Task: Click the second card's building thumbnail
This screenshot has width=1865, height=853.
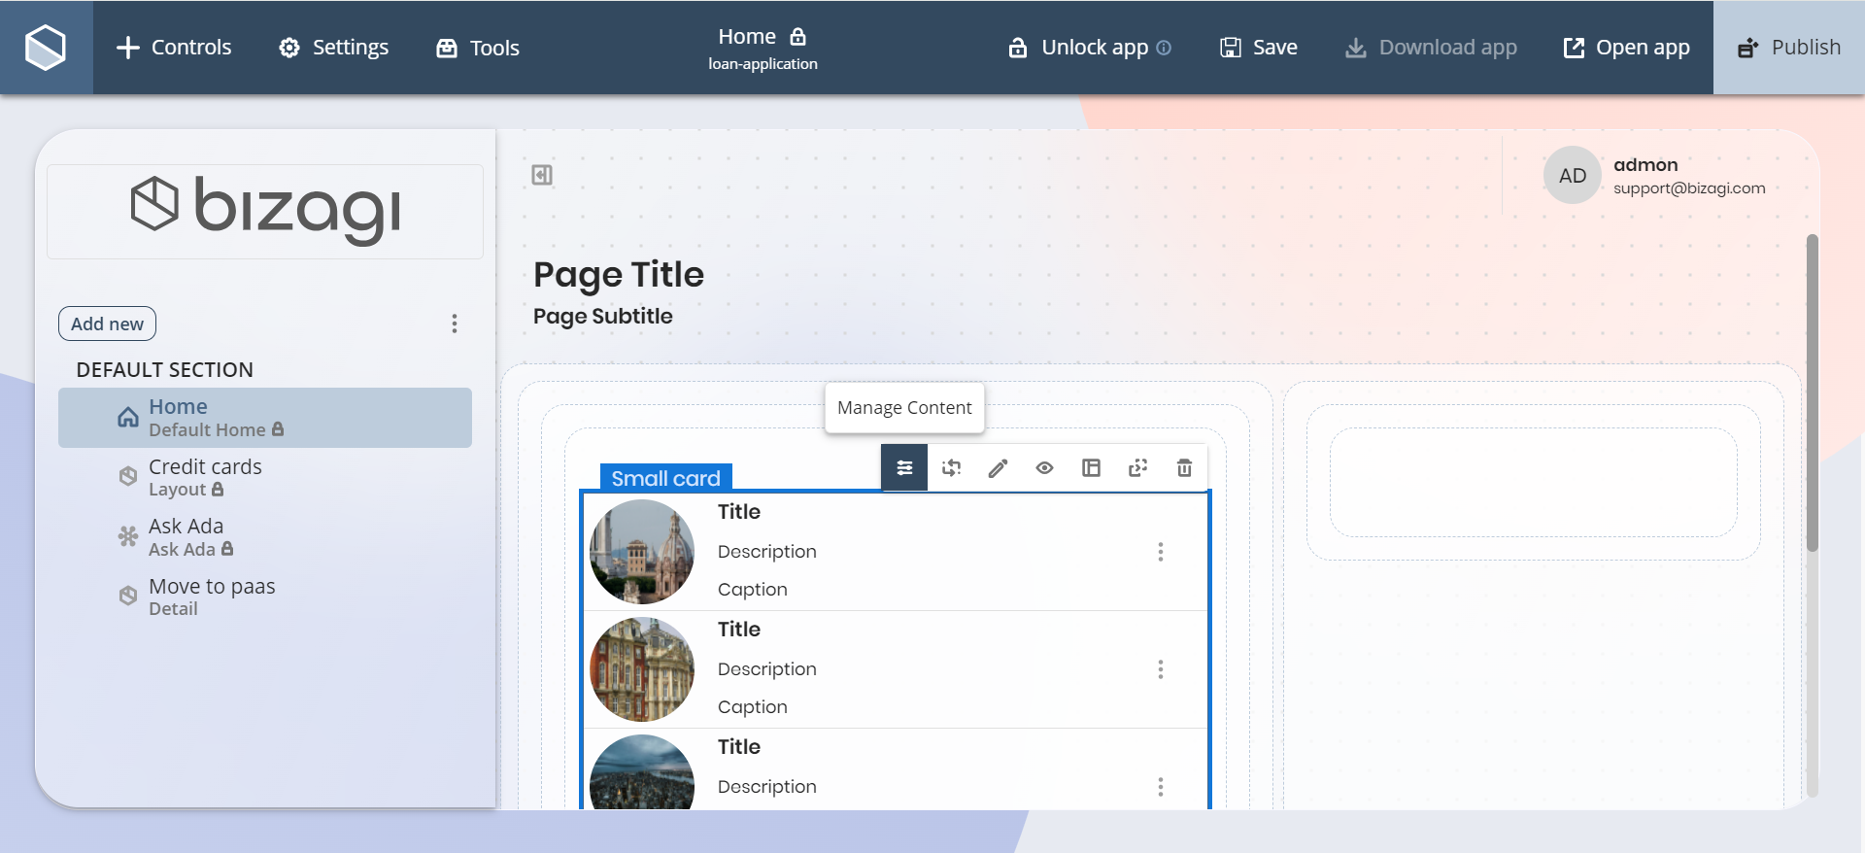Action: 642,669
